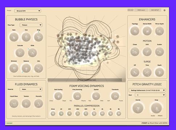176x130 pixels.
Task: Click the Freq Summing knob
Action: [77, 96]
